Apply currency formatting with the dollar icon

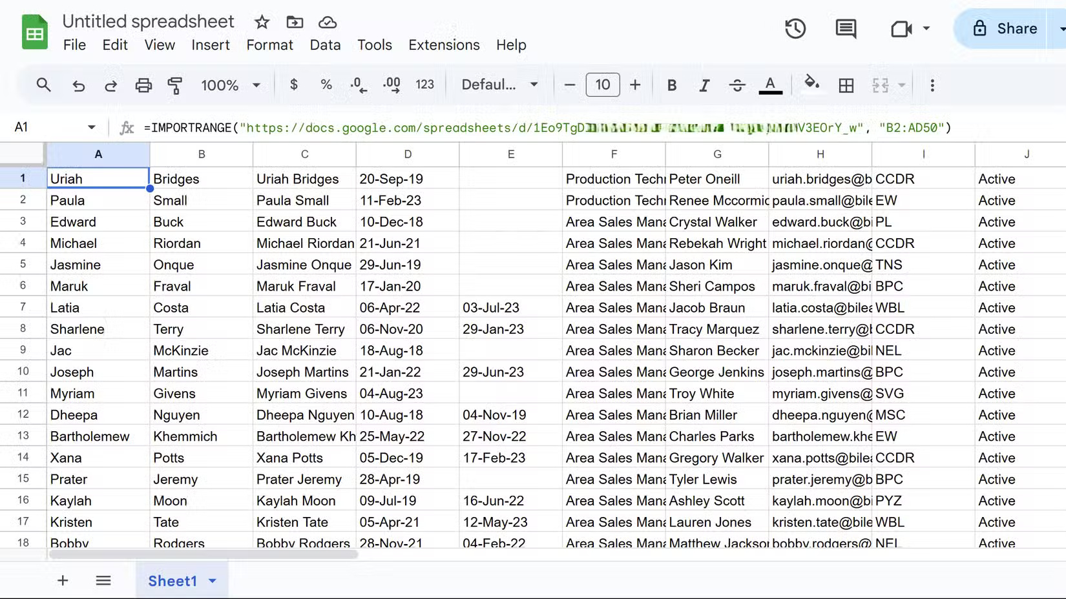pyautogui.click(x=294, y=85)
